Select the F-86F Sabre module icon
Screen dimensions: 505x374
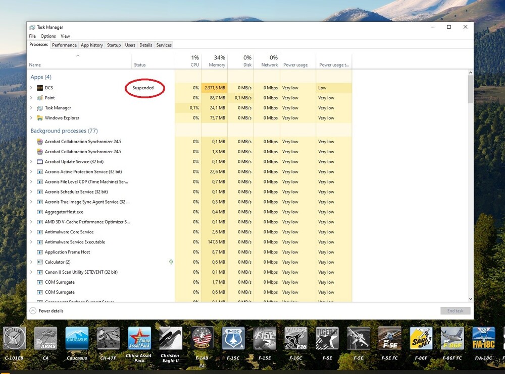pos(421,338)
